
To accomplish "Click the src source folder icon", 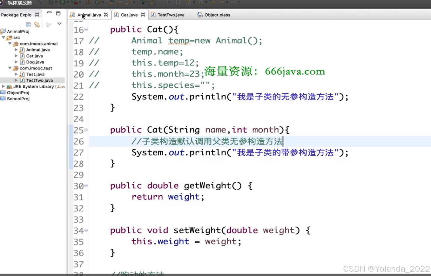I will pos(9,37).
